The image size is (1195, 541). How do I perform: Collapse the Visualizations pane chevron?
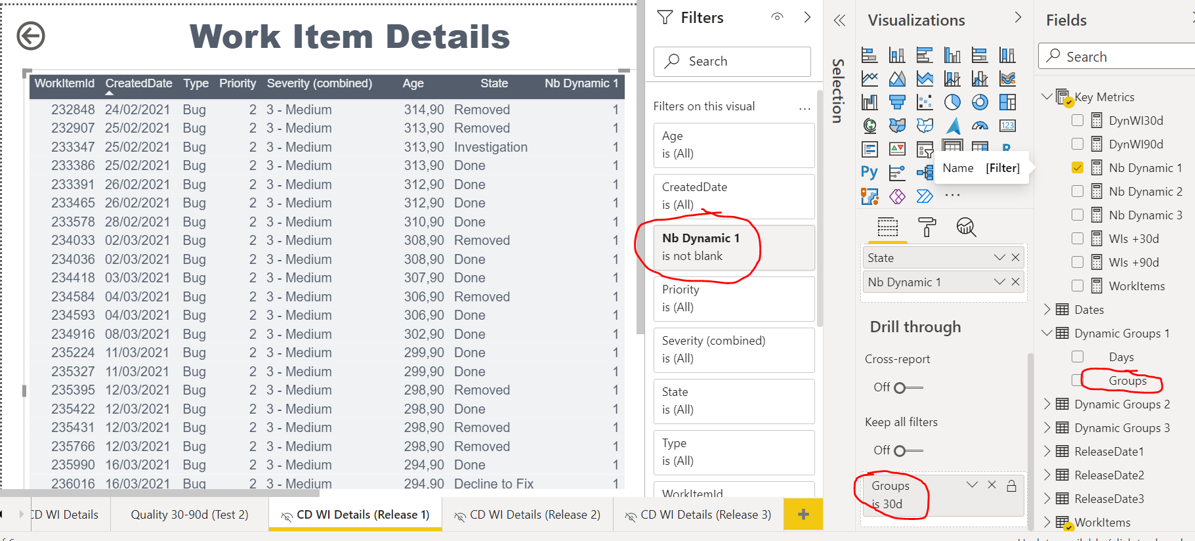coord(1018,17)
